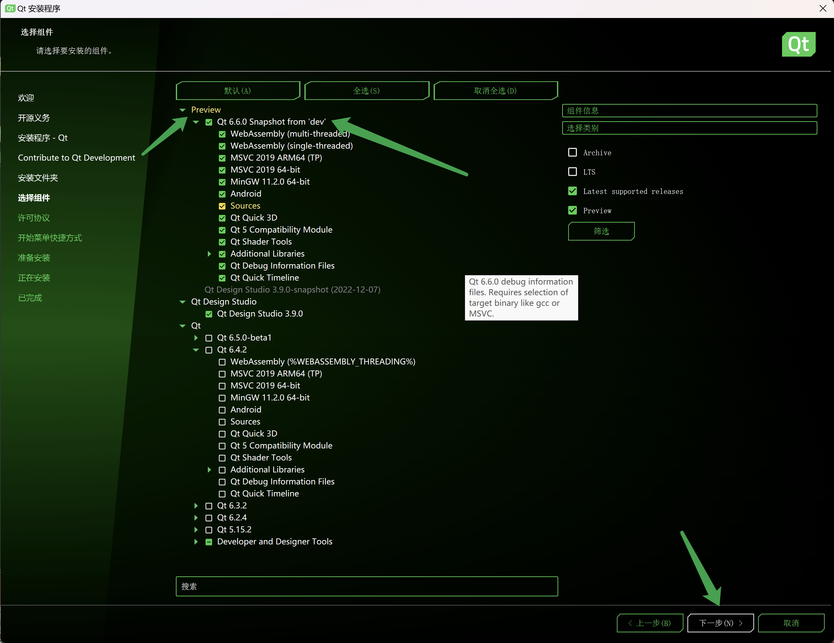
Task: Select Qt Quick Timeline under Qt 6.4.2
Action: point(265,494)
